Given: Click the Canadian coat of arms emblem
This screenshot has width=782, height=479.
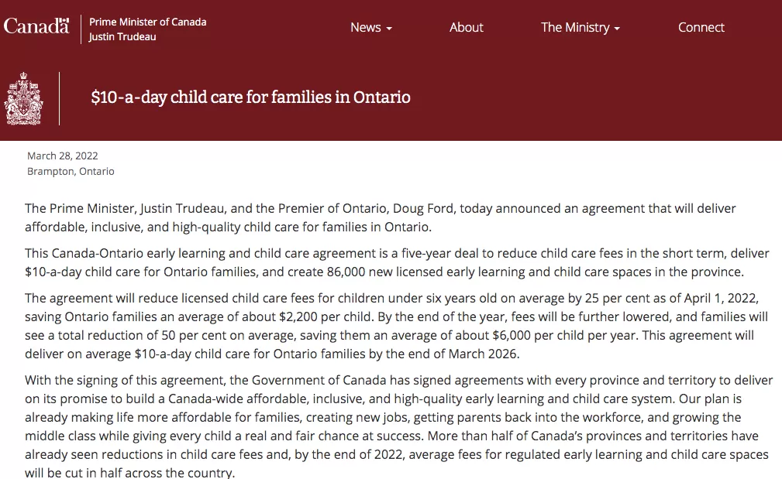Looking at the screenshot, I should tap(23, 98).
